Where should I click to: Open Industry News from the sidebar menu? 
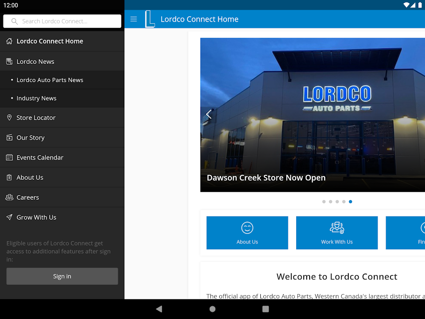click(x=37, y=98)
